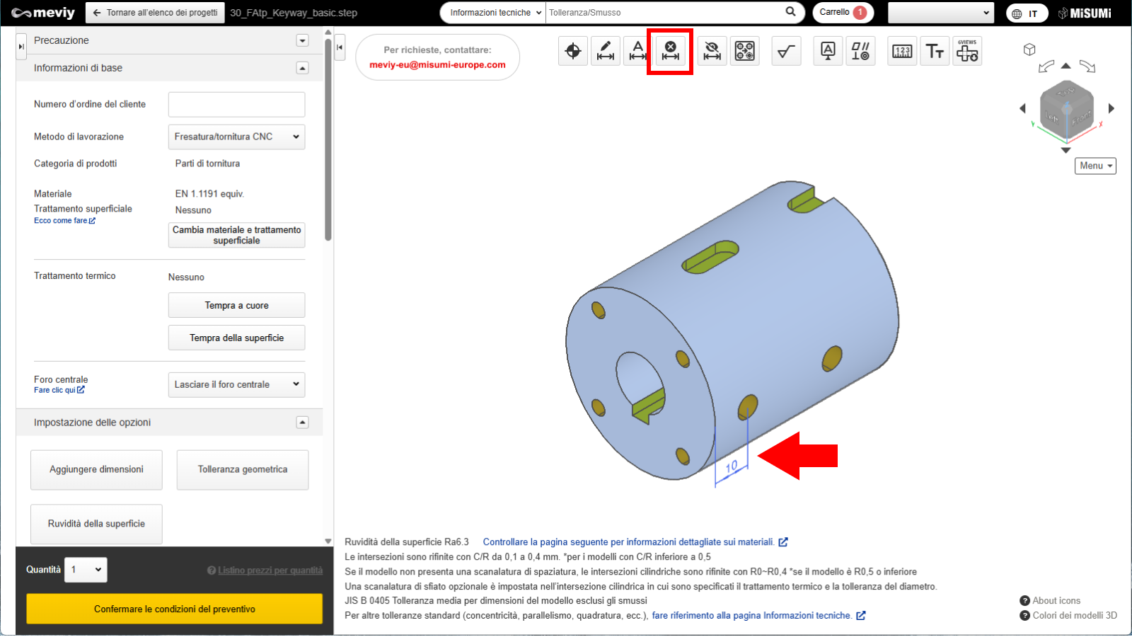Click the Numero d'ordine del cliente field
1132x637 pixels.
(x=236, y=105)
